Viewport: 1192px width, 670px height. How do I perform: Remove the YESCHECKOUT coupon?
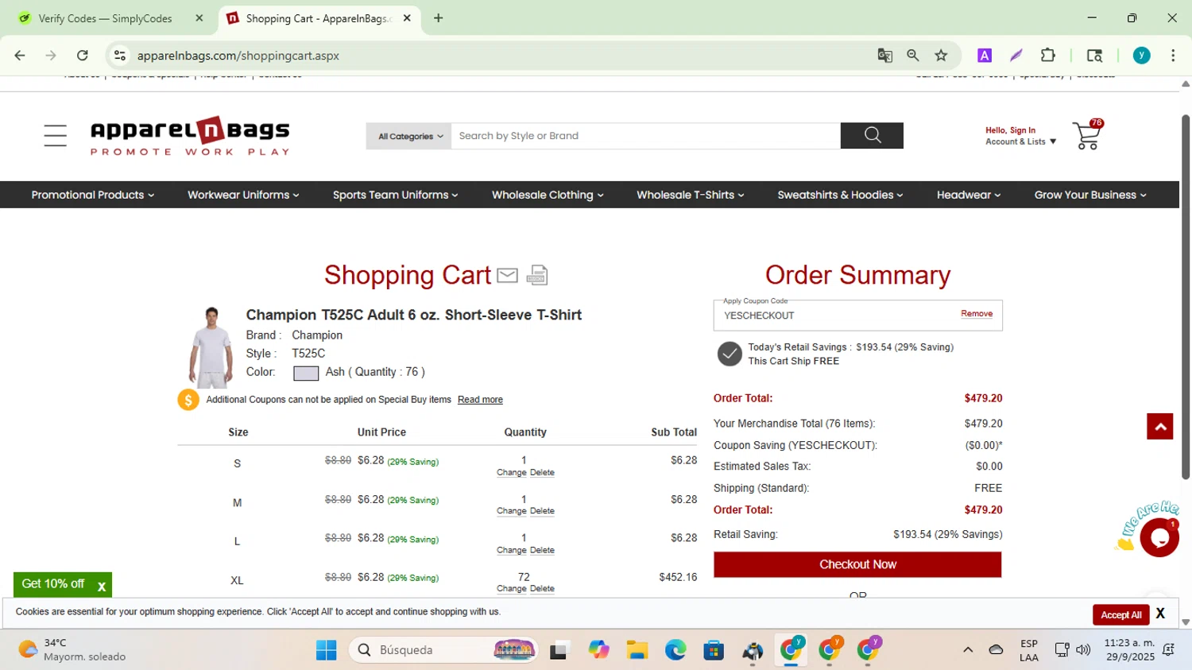[x=977, y=314]
